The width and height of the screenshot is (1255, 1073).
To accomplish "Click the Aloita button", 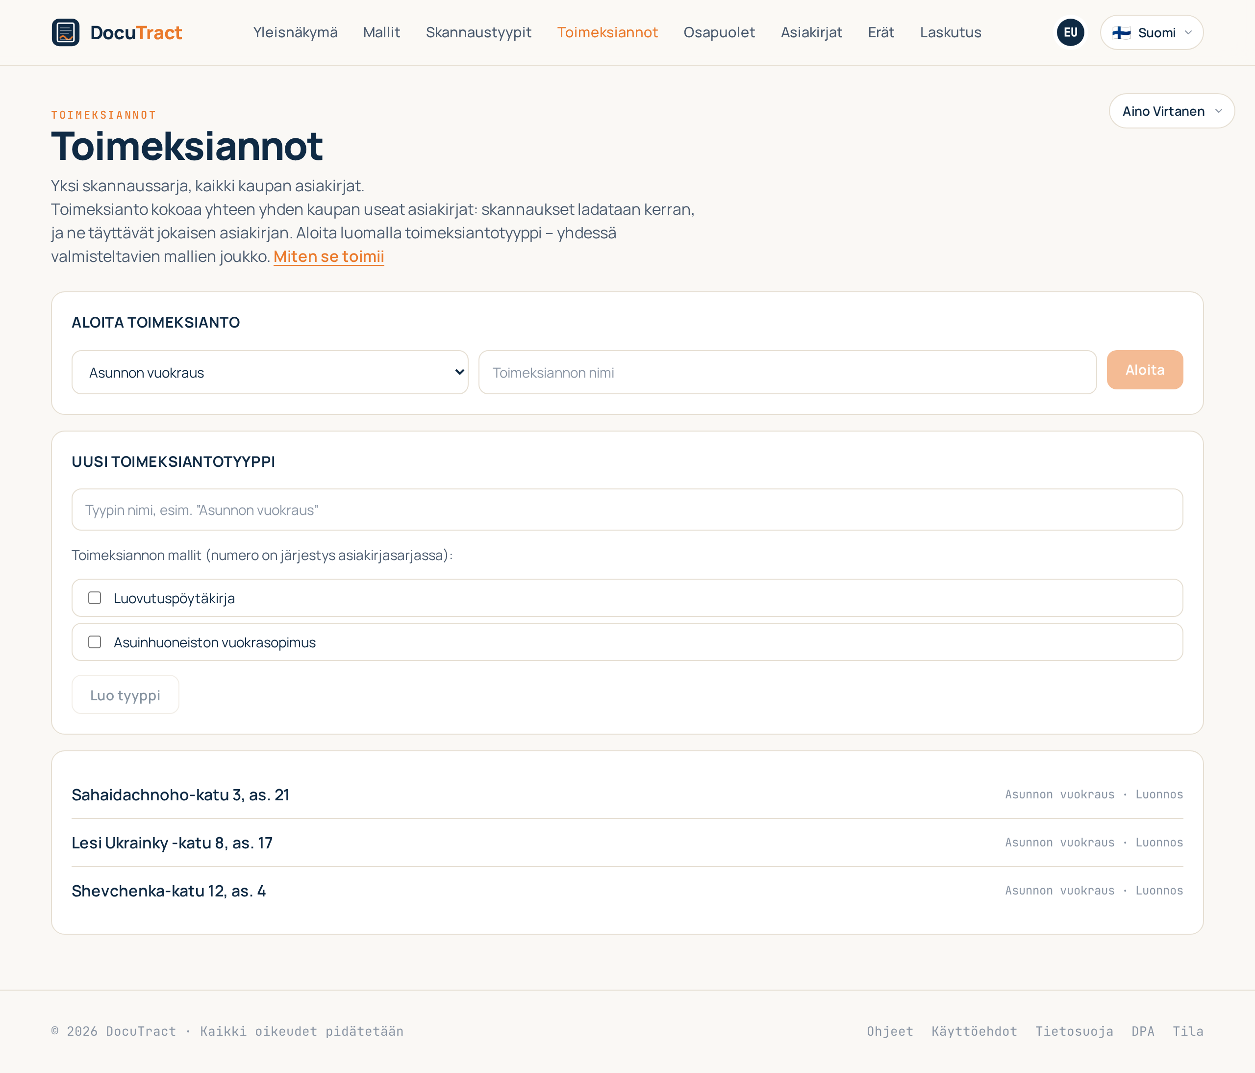I will pos(1145,370).
